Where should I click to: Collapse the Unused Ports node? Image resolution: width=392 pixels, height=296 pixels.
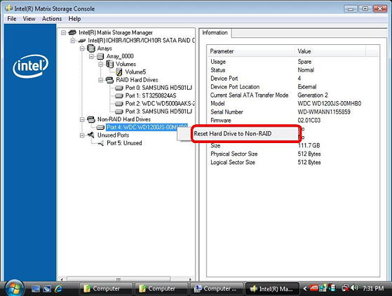[x=82, y=135]
